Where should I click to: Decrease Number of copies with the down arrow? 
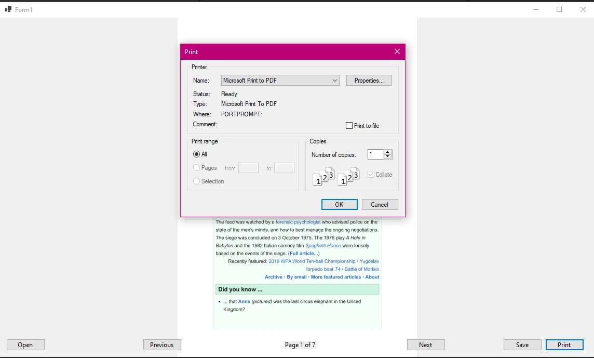click(388, 156)
